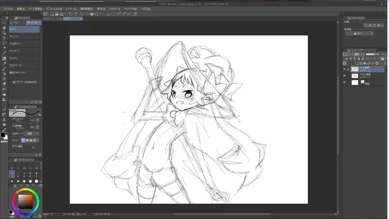Expand the Layer Property effect dropdown arrow
This screenshot has width=389, height=219.
tap(383, 25)
